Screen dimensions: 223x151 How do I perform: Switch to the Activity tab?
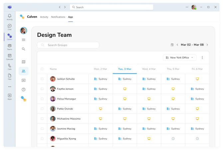coord(44,17)
